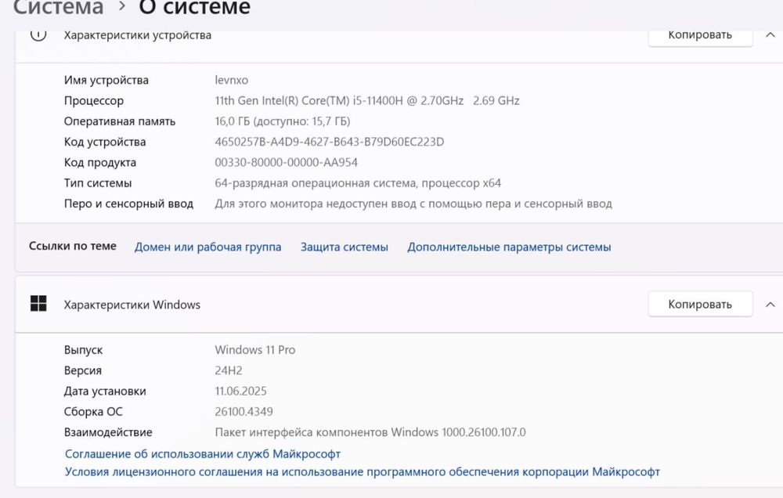Click the Дата установки label

105,391
